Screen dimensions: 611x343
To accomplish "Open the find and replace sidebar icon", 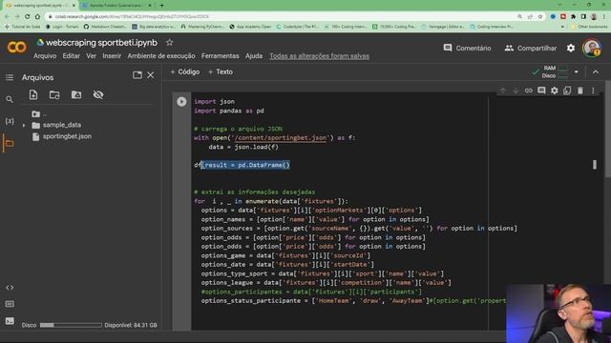I will coord(10,99).
